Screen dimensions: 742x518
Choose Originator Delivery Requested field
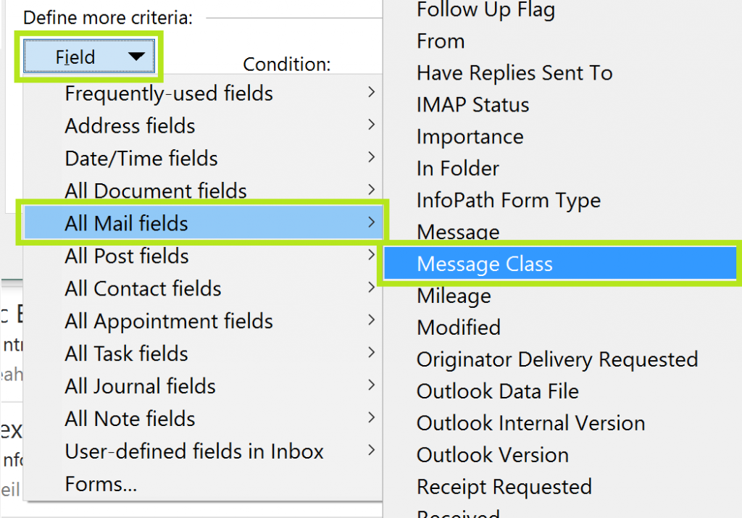(557, 359)
